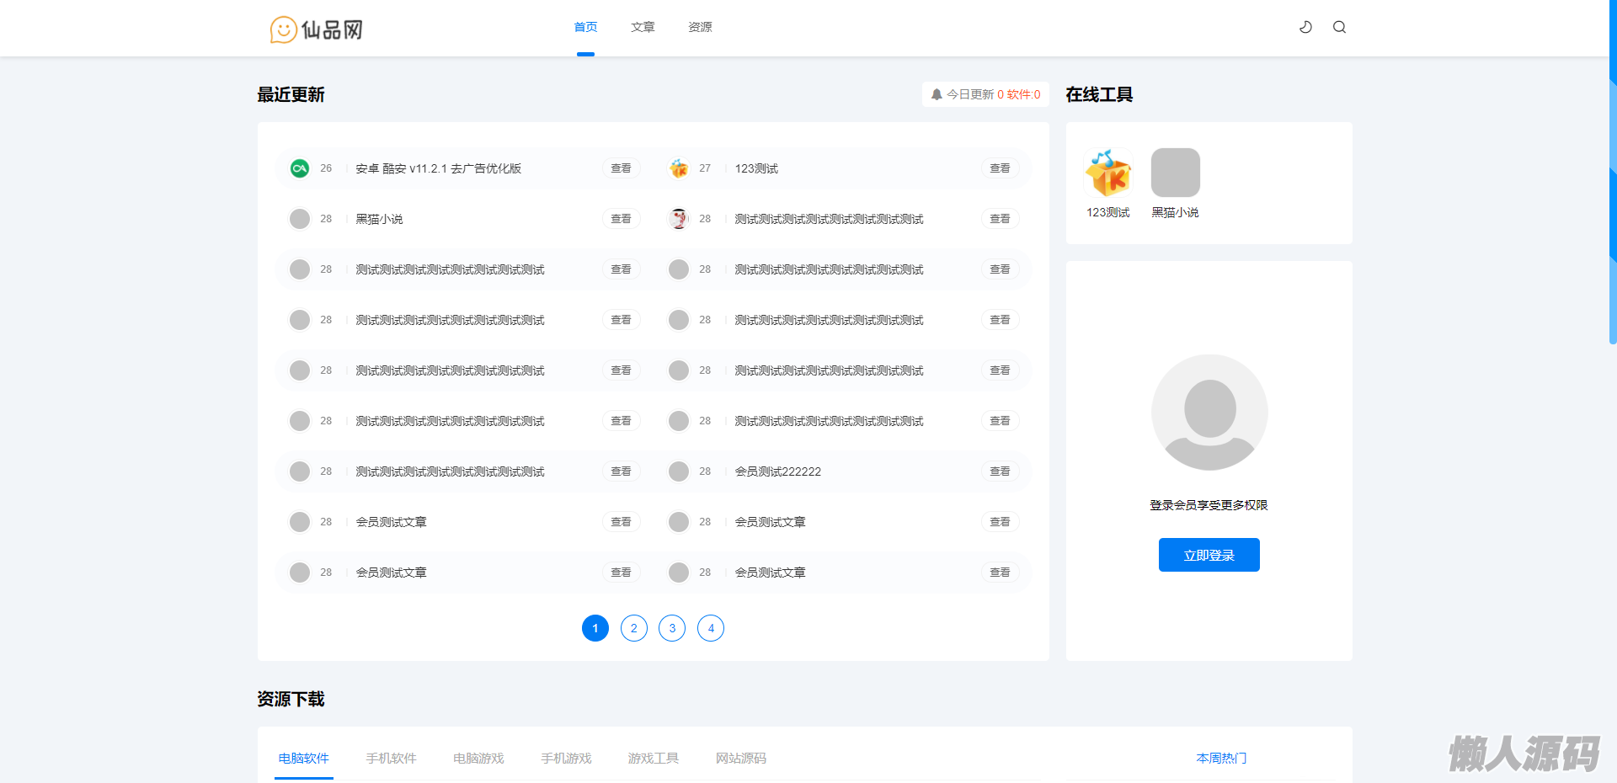1617x783 pixels.
Task: Open search via the magnifier icon
Action: click(1339, 27)
